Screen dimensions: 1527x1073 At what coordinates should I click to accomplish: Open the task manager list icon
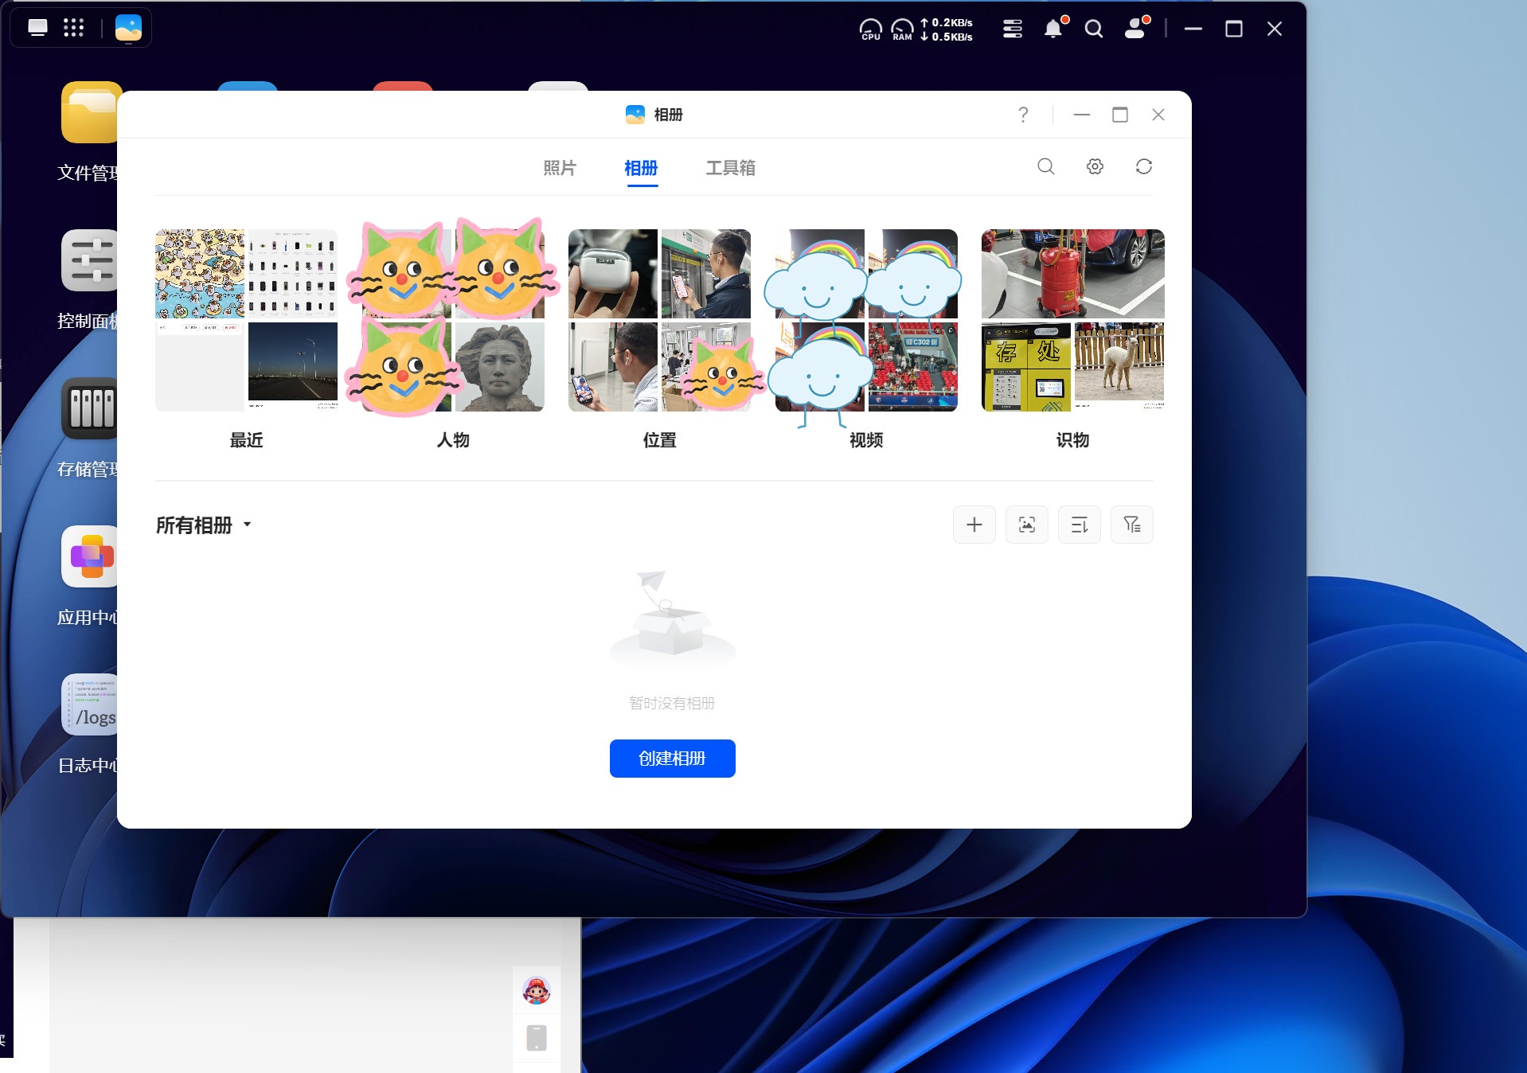(x=1013, y=29)
